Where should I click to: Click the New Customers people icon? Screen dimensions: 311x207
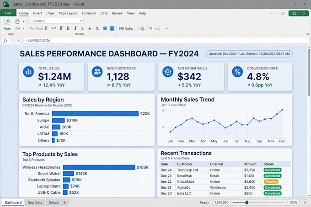[97, 71]
